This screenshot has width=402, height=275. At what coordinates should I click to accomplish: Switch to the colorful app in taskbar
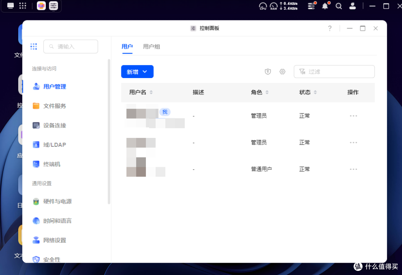coord(41,6)
